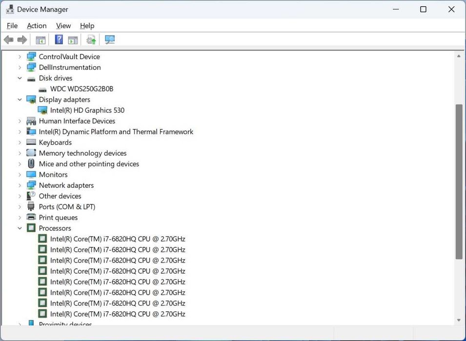Expand the Other devices node

pyautogui.click(x=20, y=196)
